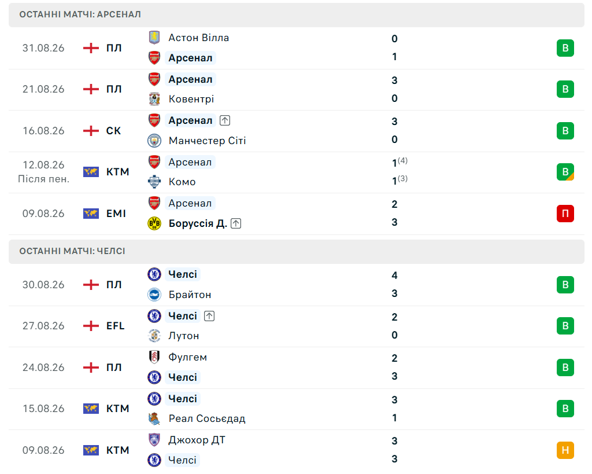Click advancement arrow icon next to Боруссія Д.

(236, 223)
